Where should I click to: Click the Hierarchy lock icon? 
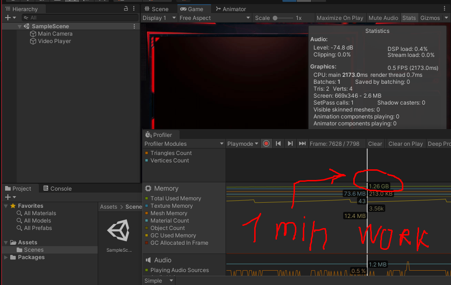click(x=125, y=8)
